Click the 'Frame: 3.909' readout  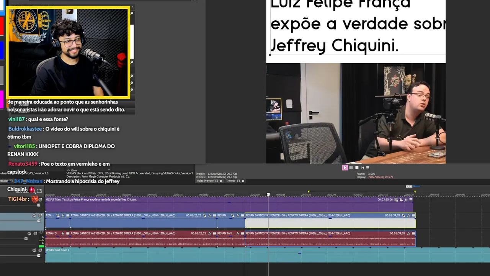(366, 174)
